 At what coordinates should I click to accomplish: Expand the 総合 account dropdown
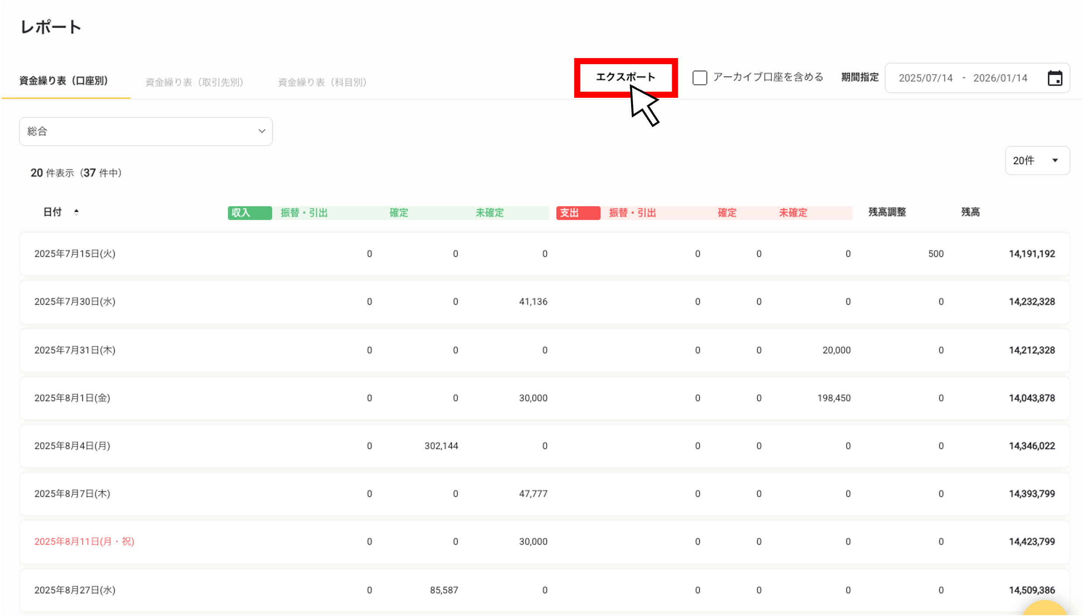click(x=146, y=131)
